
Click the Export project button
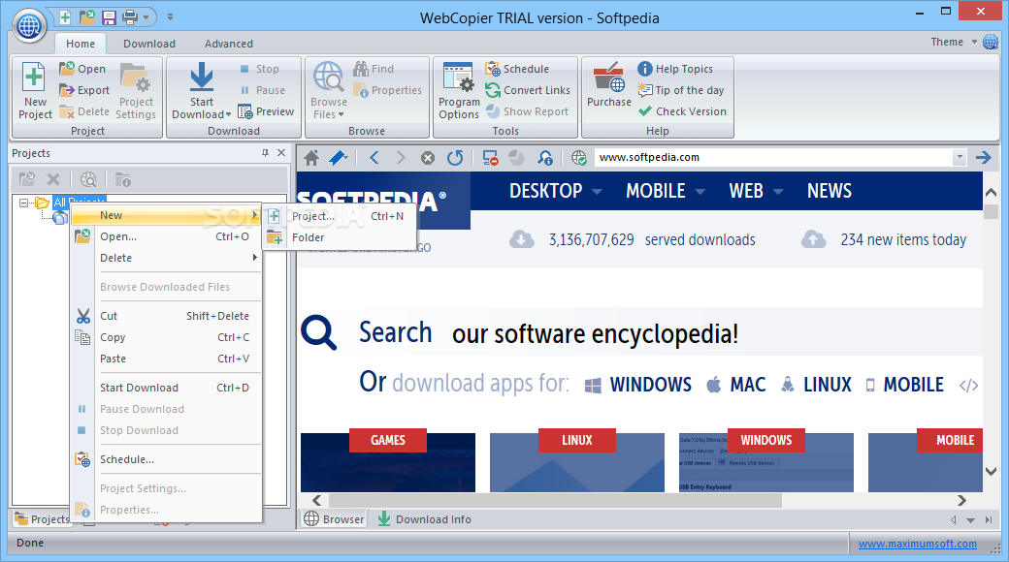pyautogui.click(x=84, y=90)
